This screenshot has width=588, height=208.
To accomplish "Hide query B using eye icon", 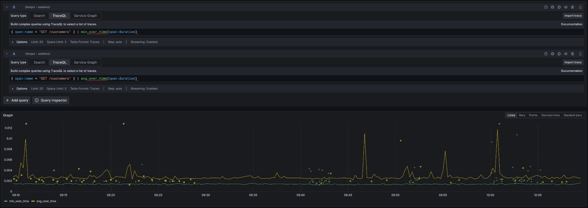I will point(566,7).
